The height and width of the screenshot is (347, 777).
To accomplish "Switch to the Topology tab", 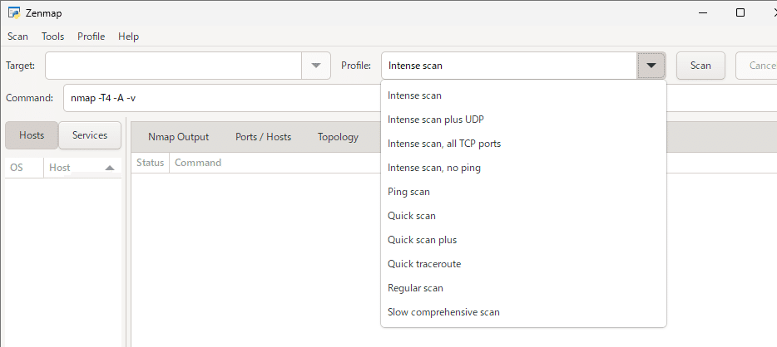I will (x=338, y=137).
